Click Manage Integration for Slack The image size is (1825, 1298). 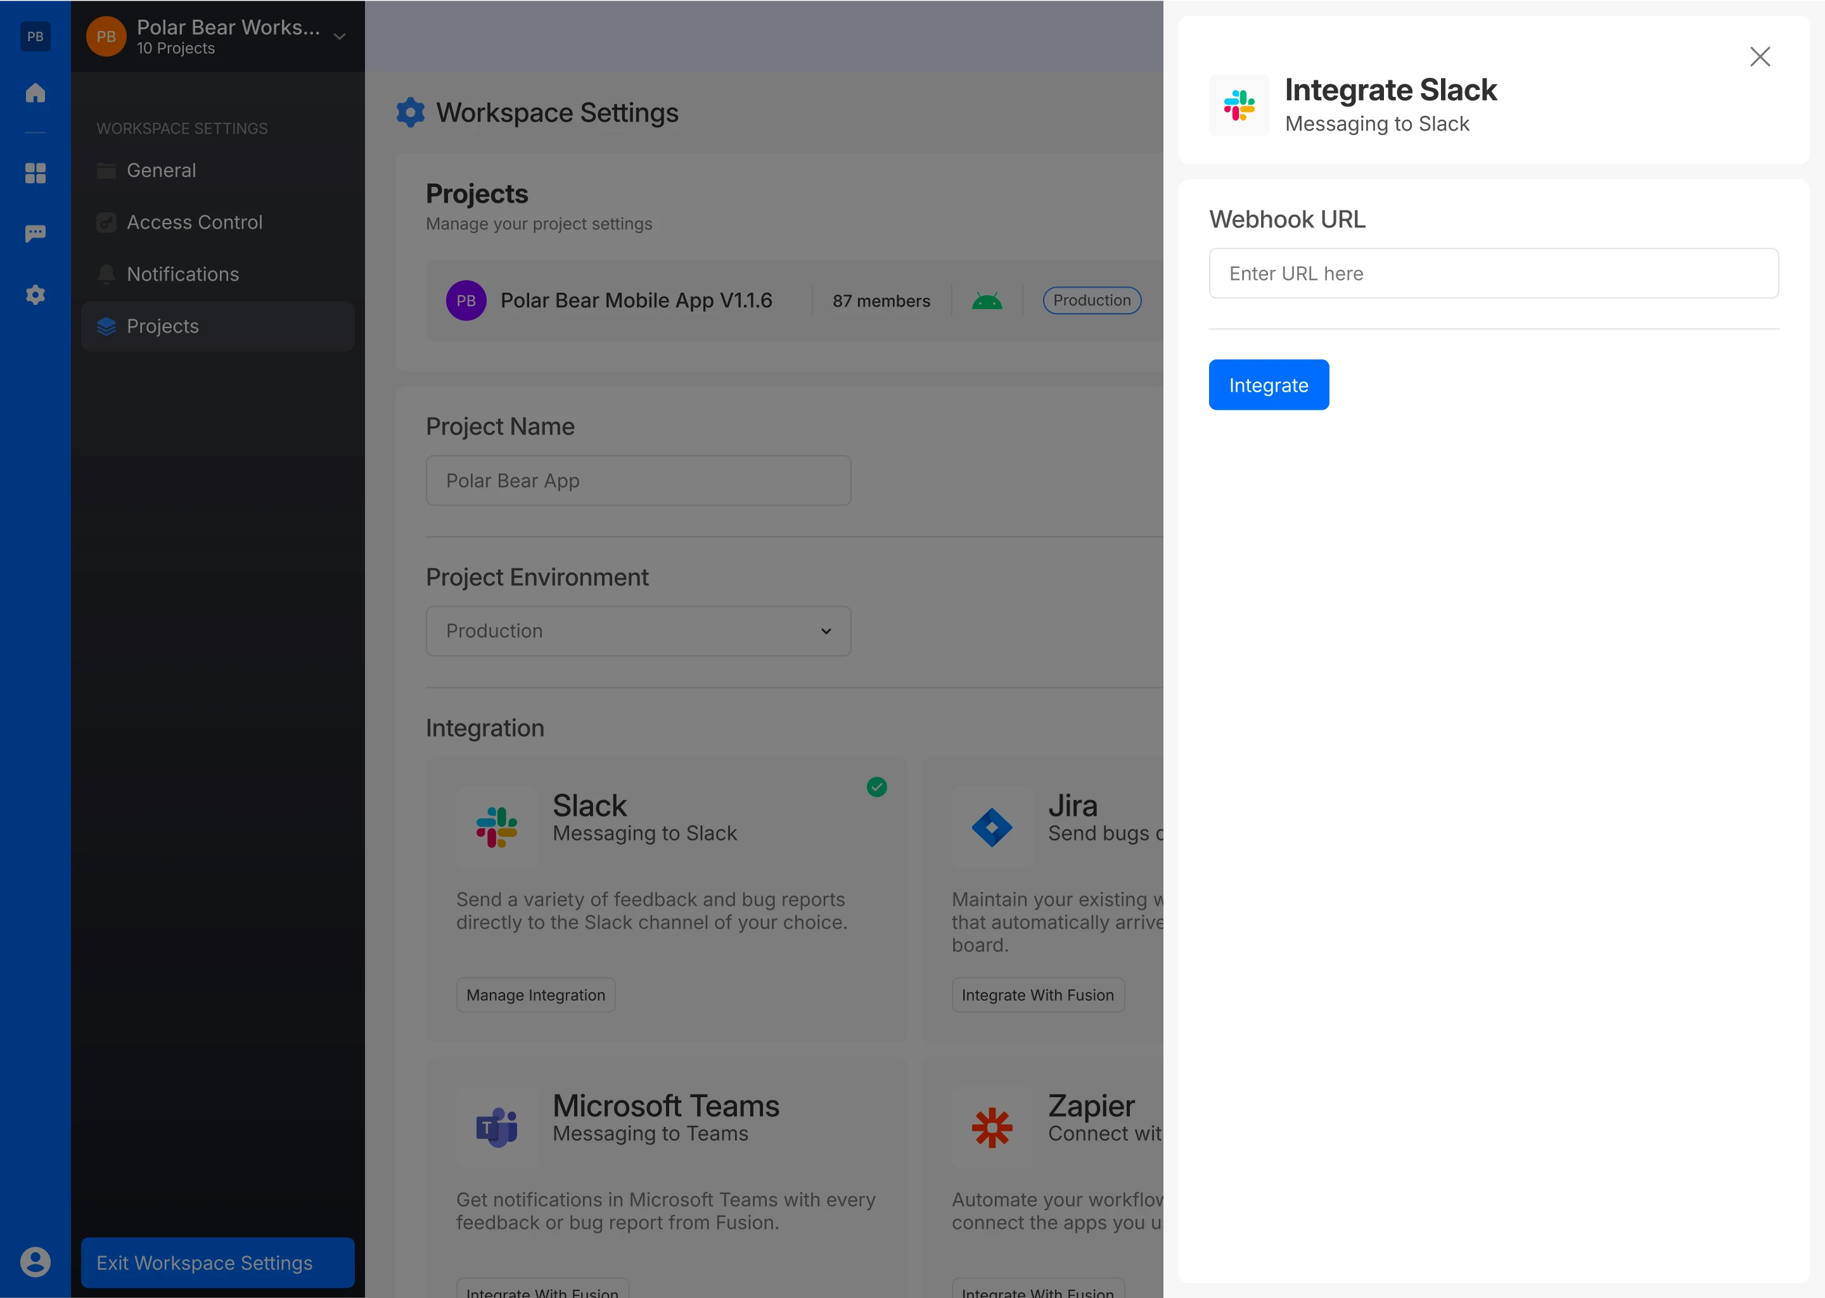pos(535,995)
